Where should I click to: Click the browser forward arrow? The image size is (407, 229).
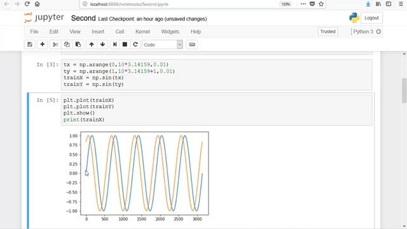point(17,4)
